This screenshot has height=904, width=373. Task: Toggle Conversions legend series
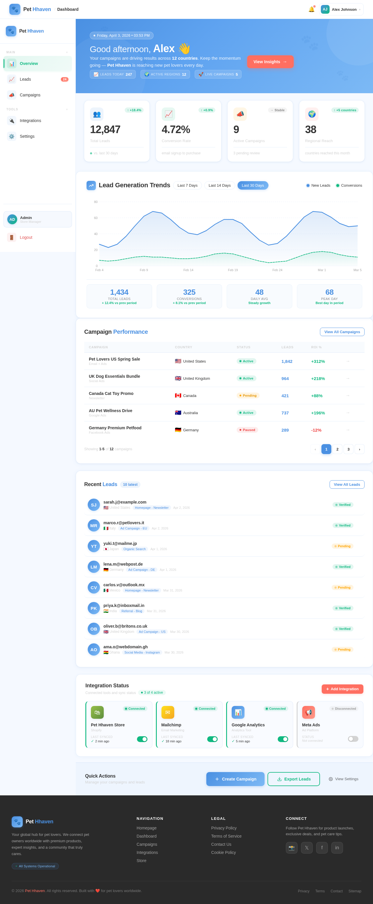coord(349,185)
